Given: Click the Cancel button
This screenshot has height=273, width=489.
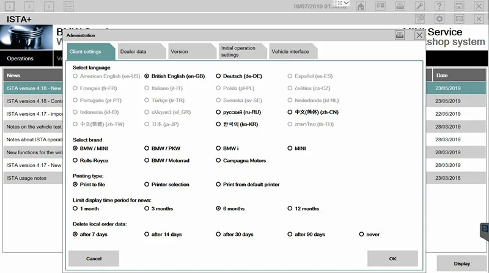Looking at the screenshot, I should coord(94,258).
